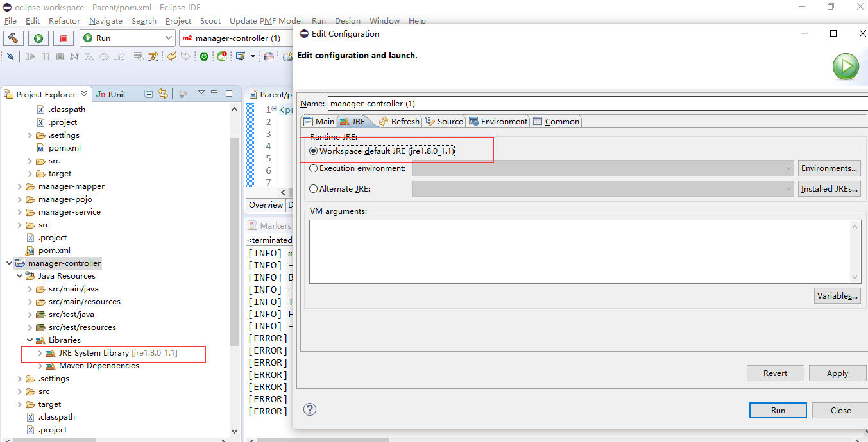
Task: Switch to Refresh tab in Edit Configuration
Action: pos(399,121)
